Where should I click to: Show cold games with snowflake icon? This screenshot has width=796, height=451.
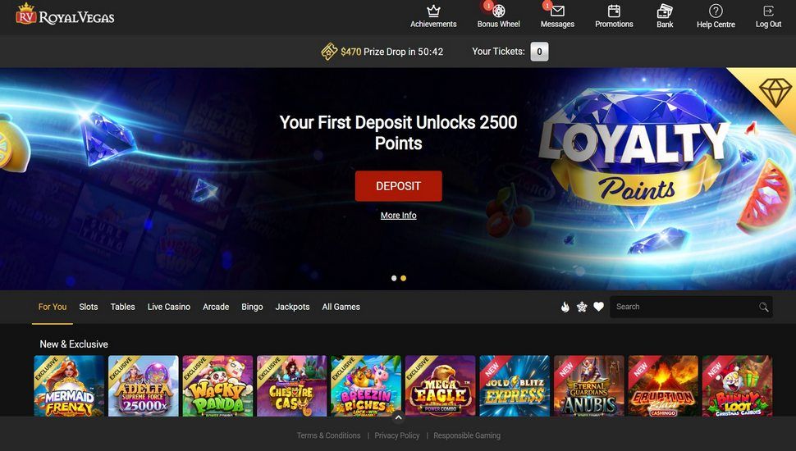[582, 307]
